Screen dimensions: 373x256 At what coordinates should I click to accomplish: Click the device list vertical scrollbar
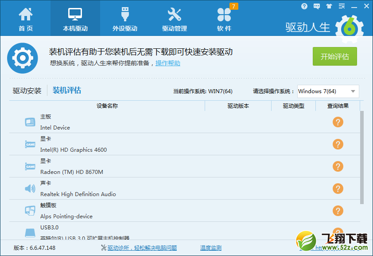coord(362,158)
